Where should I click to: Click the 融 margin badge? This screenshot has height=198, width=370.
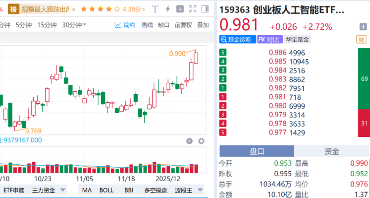point(361,40)
